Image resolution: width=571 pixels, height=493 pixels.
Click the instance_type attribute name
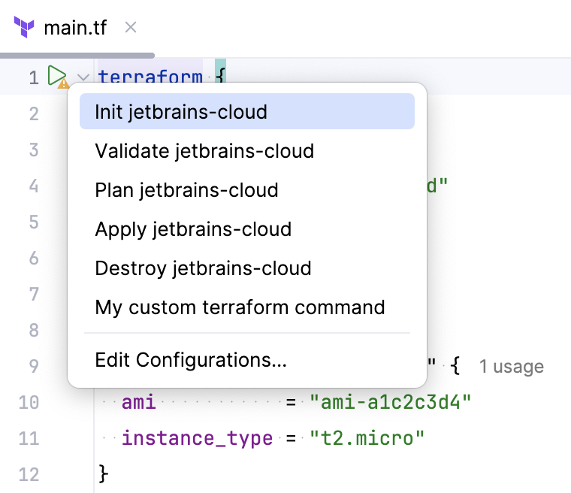coord(197,438)
